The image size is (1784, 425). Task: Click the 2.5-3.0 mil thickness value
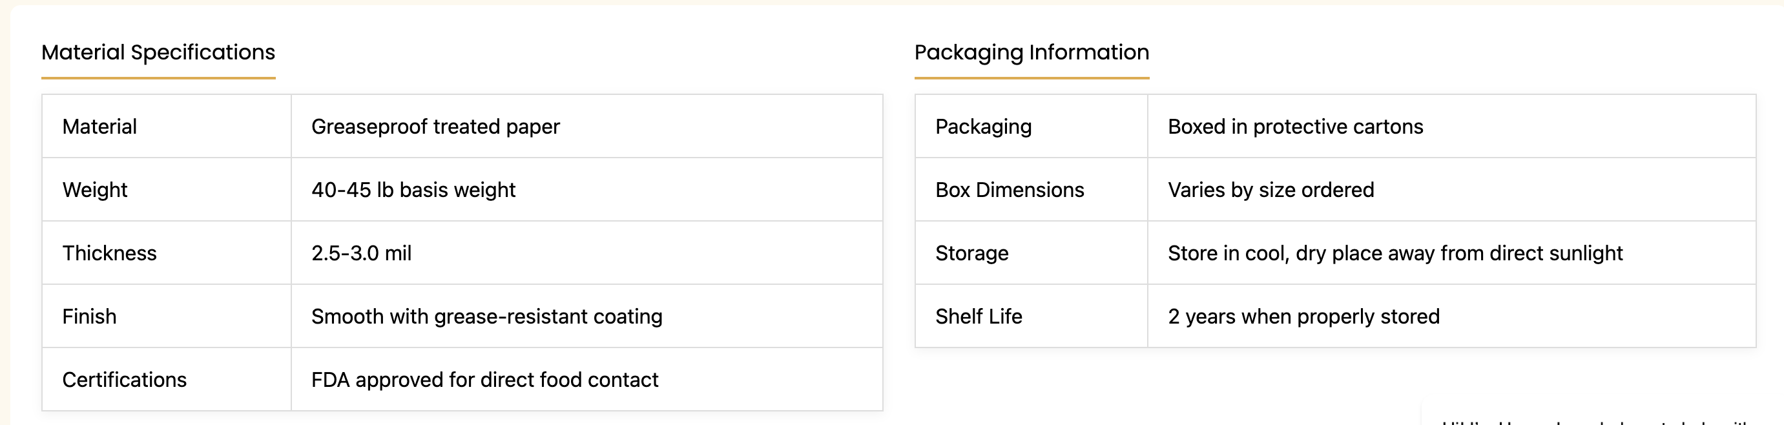(361, 253)
